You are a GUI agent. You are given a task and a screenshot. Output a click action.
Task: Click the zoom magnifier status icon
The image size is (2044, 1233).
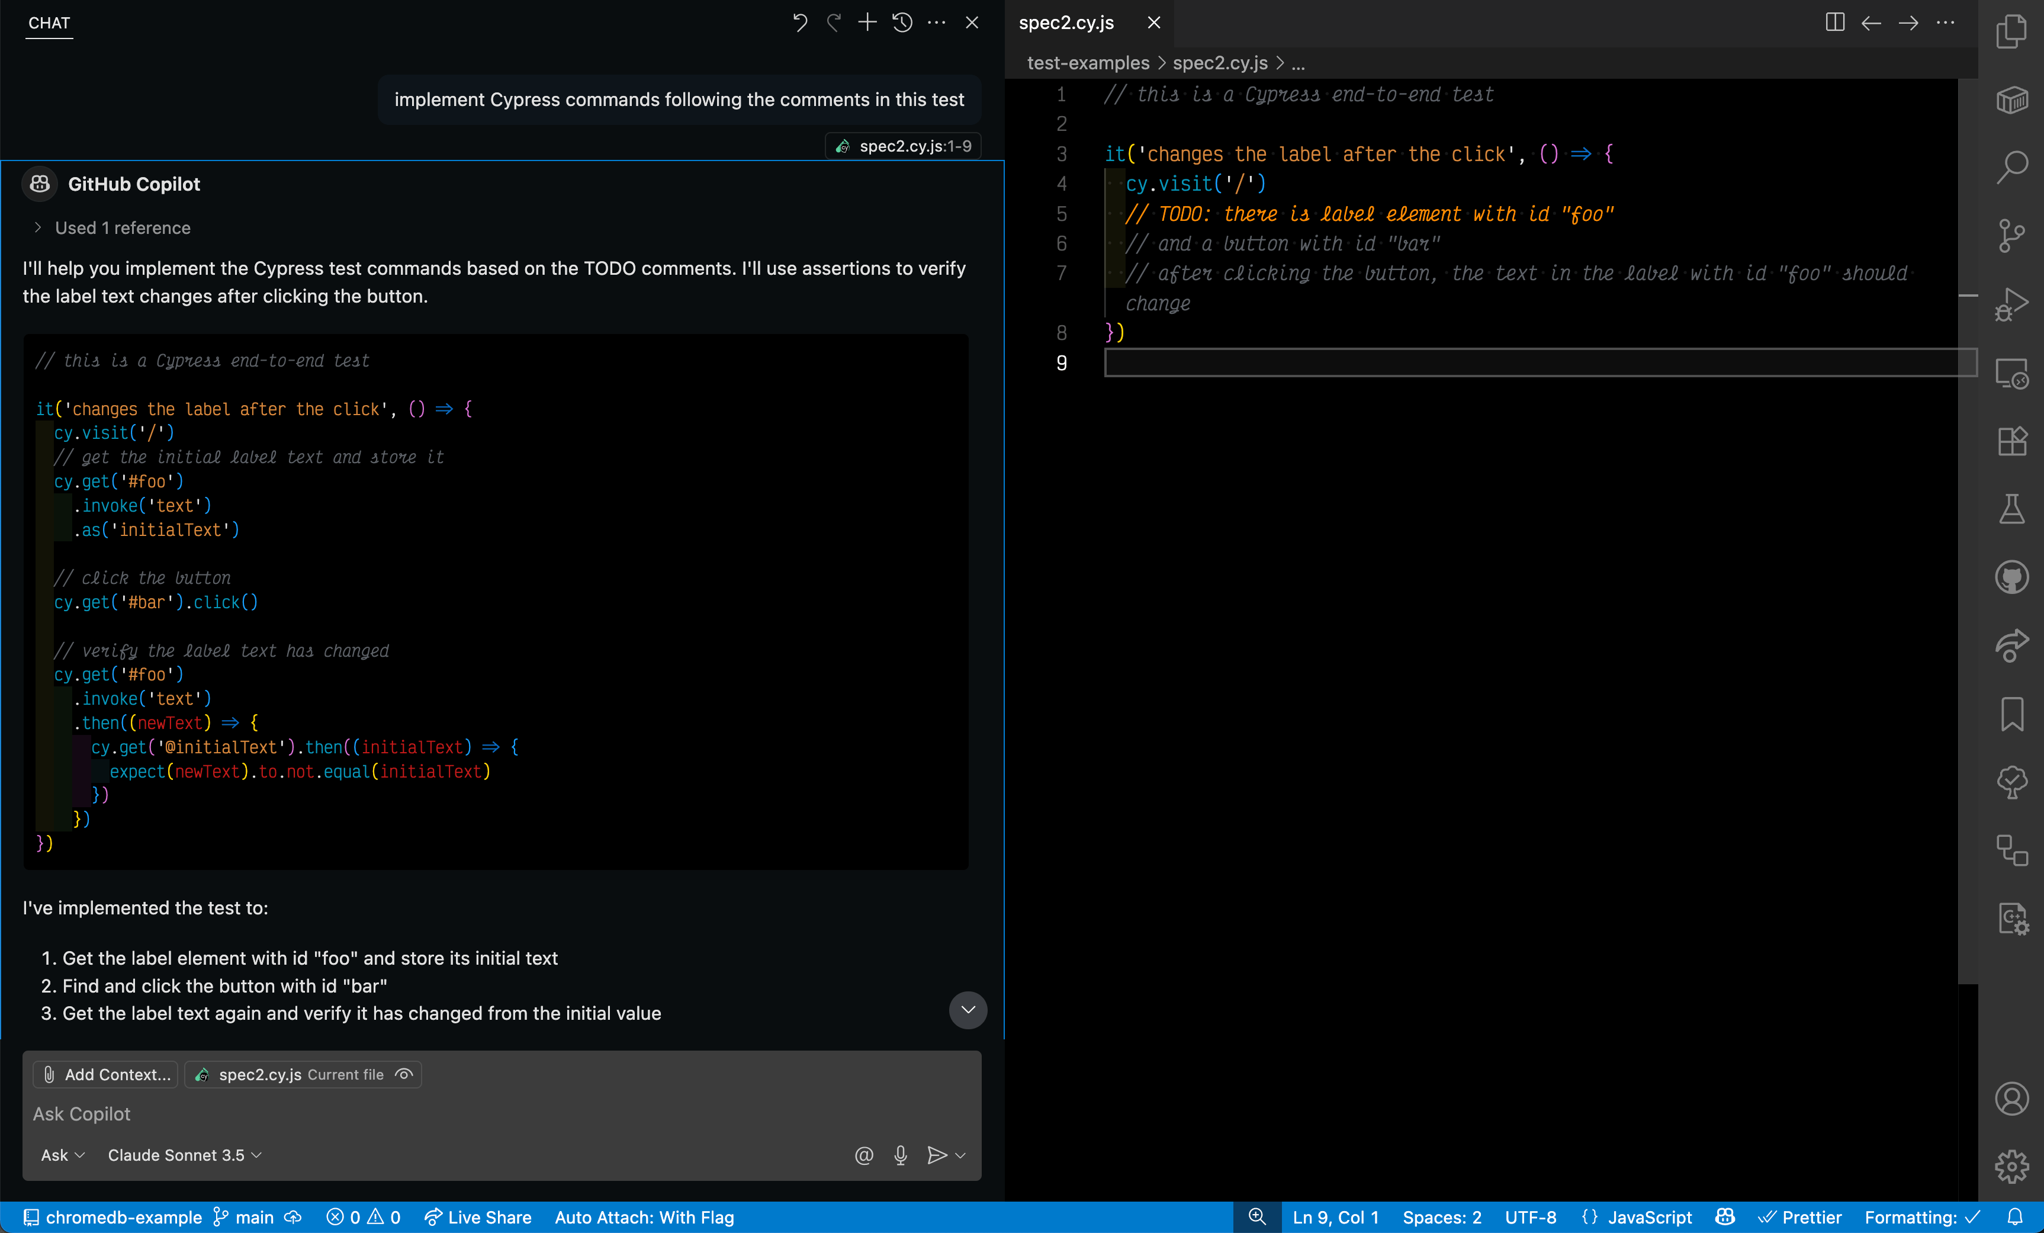point(1256,1216)
